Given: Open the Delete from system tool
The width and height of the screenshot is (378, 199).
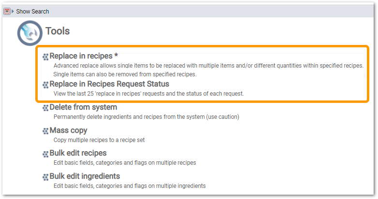Looking at the screenshot, I should pos(84,107).
